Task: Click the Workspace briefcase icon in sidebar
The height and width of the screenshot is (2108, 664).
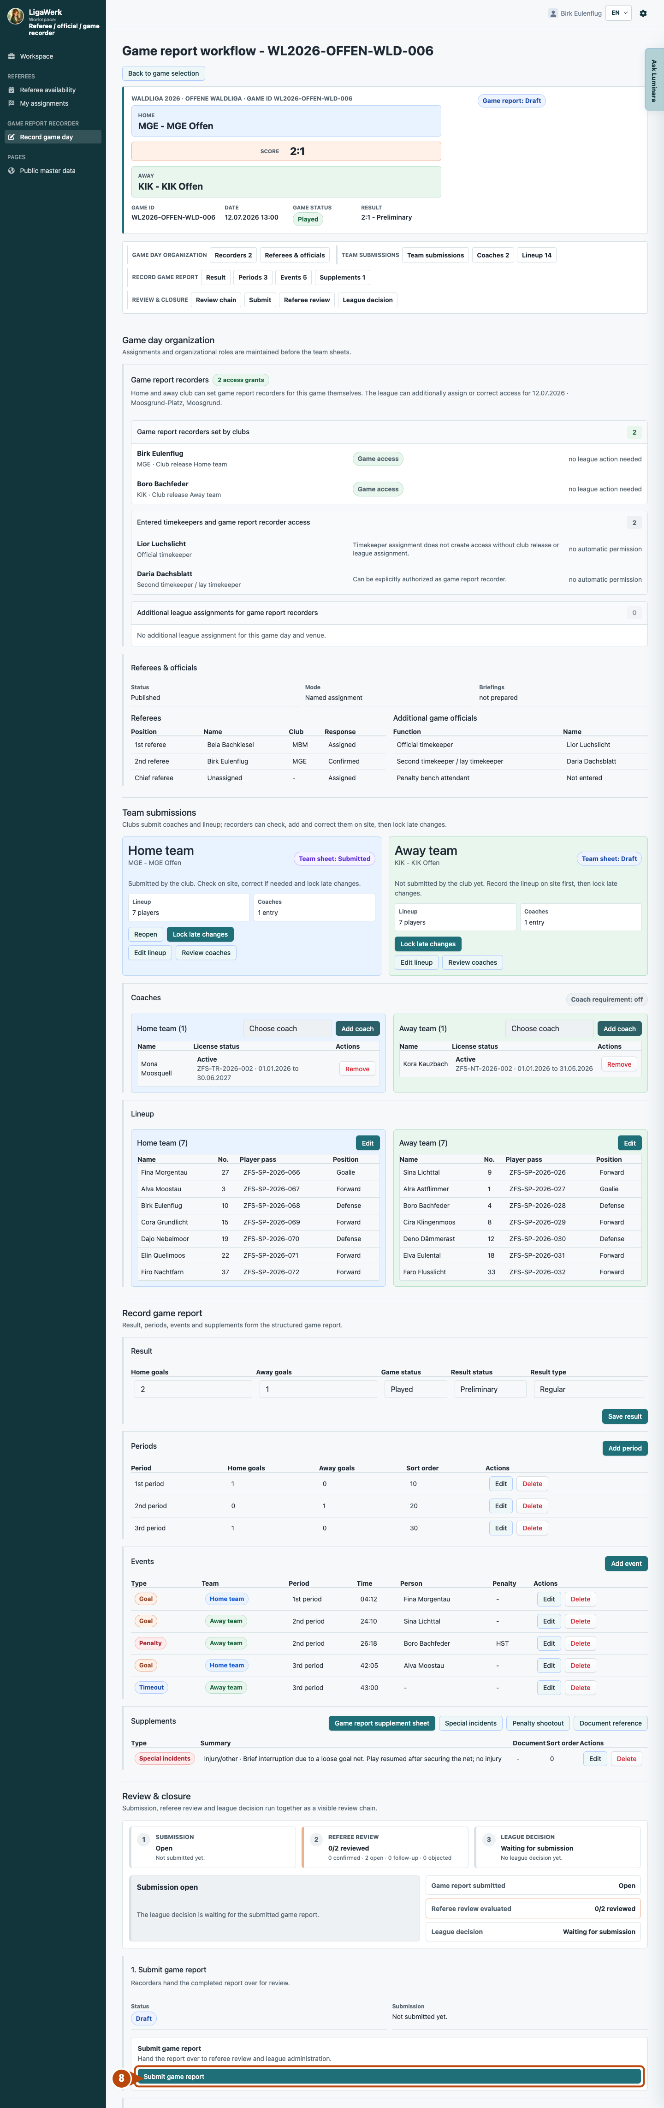Action: (12, 56)
